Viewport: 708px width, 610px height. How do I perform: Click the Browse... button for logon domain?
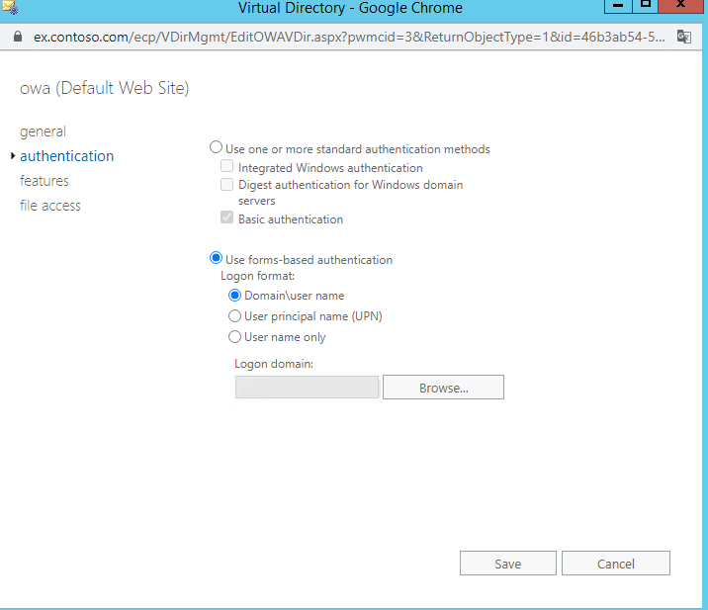(x=443, y=388)
